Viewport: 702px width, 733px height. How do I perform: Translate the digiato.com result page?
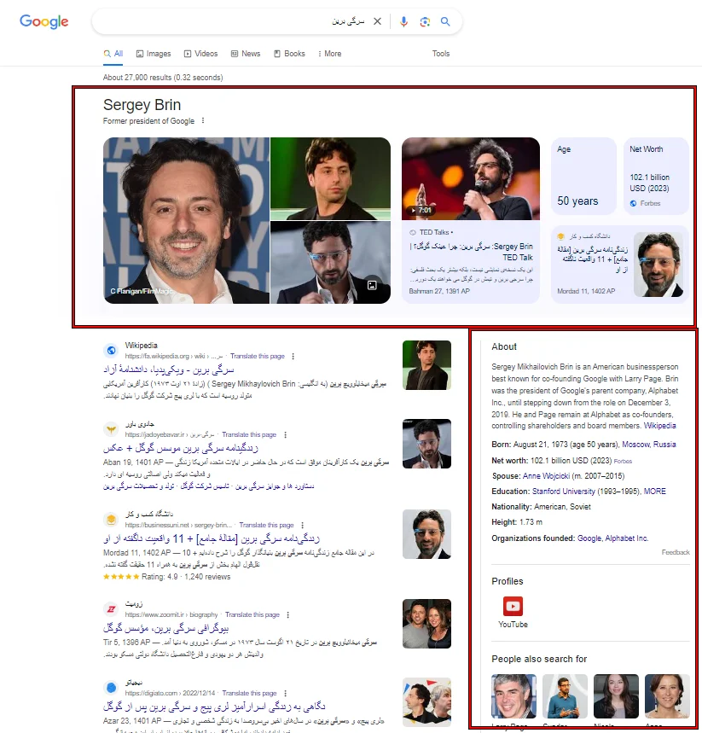(x=249, y=693)
